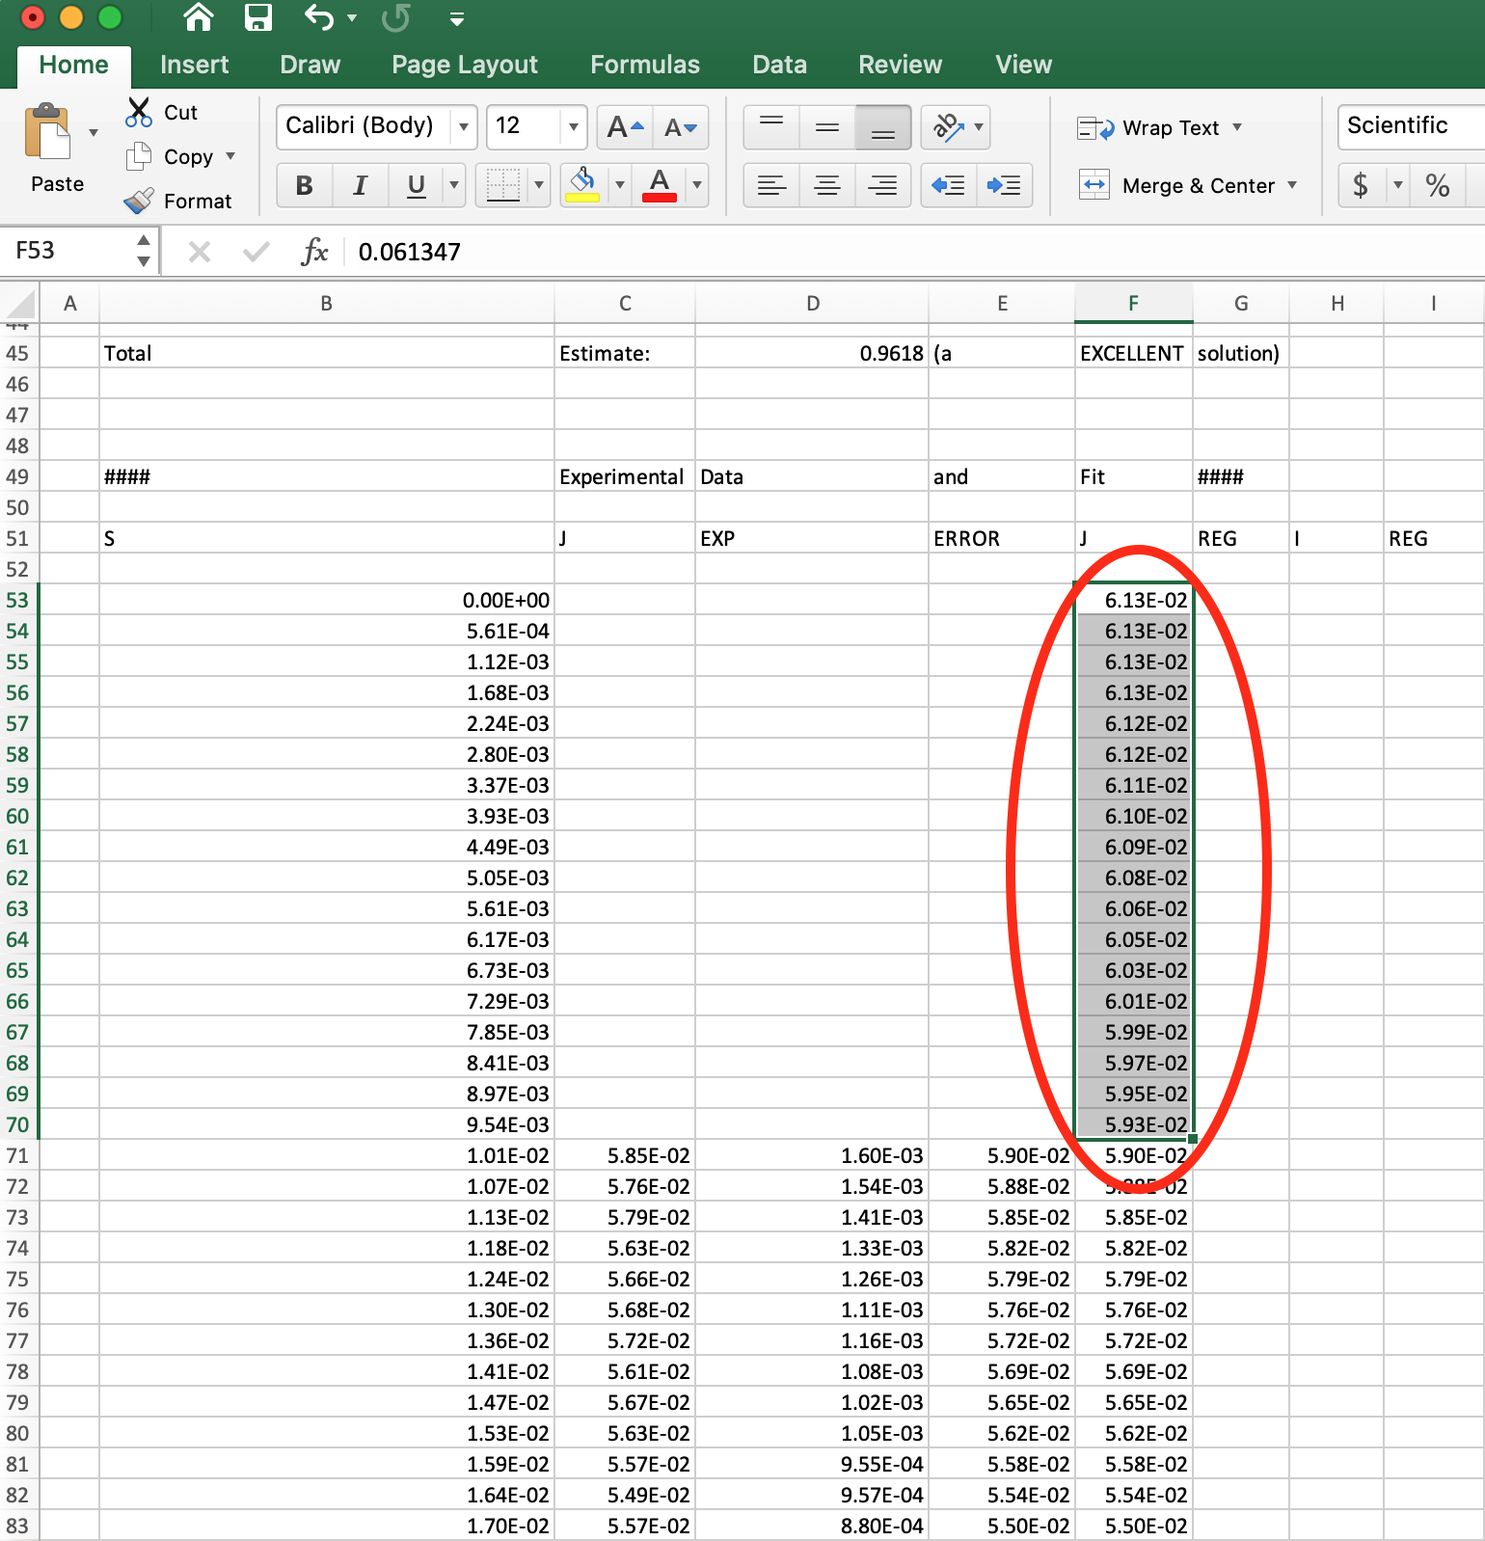Open the Customize Quick Access Toolbar menu
The width and height of the screenshot is (1485, 1541).
457,19
